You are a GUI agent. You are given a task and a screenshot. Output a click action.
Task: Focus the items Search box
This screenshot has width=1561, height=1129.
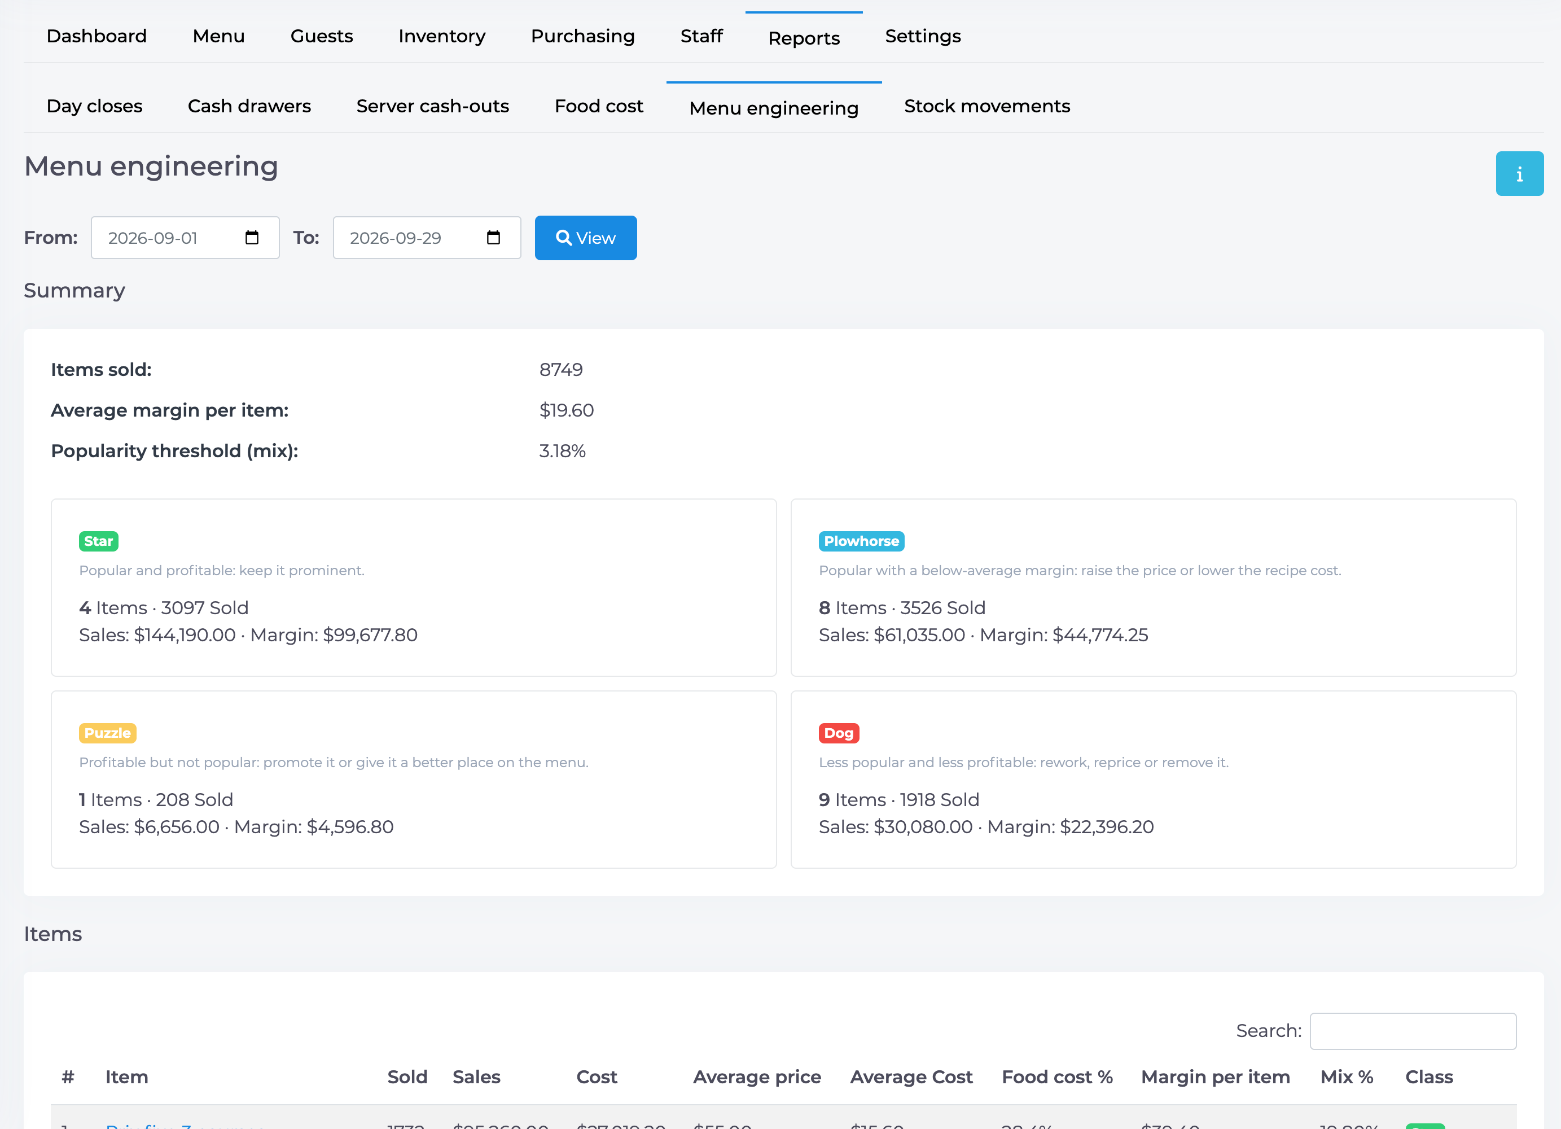(x=1413, y=1031)
